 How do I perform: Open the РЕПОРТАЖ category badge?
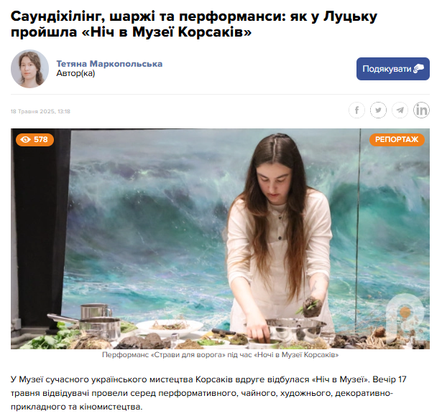(397, 140)
